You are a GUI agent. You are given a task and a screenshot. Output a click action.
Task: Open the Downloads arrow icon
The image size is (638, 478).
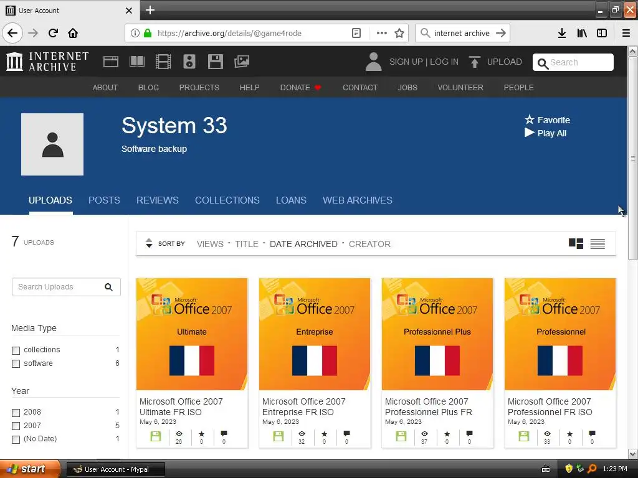point(562,33)
